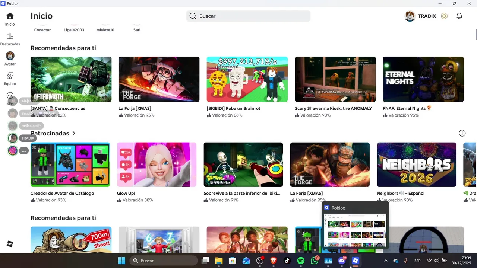Open the Avatar sidebar icon

(10, 56)
